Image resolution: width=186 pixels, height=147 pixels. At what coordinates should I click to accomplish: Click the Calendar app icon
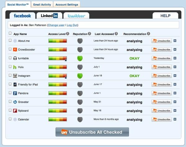15,119
